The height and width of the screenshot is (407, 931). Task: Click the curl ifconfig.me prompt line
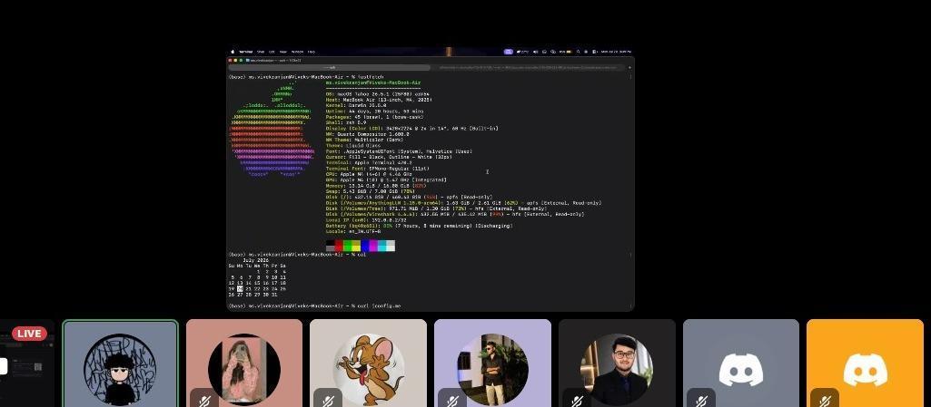point(314,305)
